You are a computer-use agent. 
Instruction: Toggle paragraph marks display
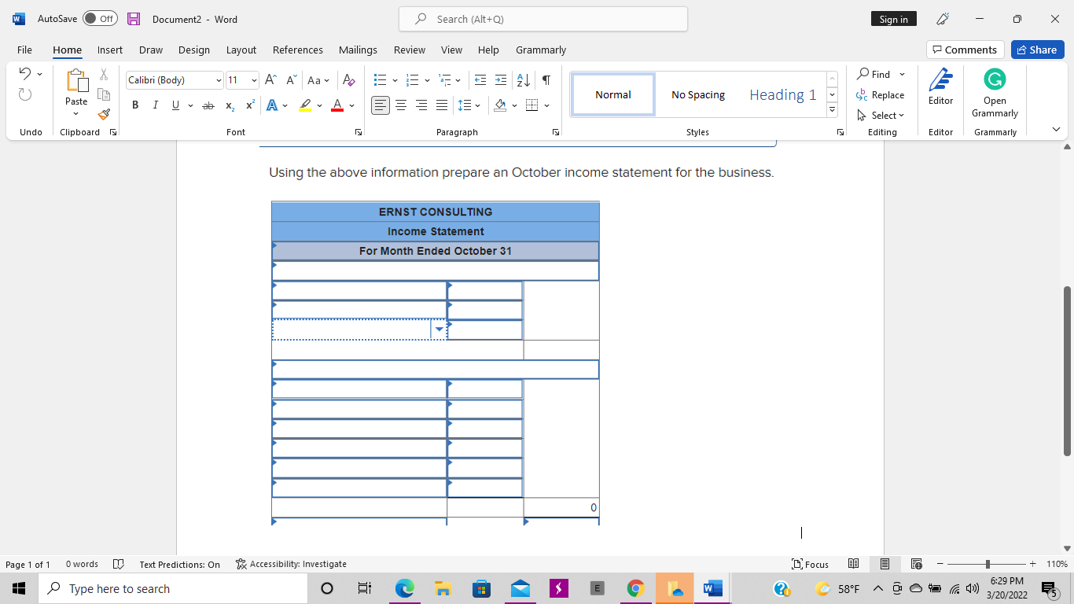(546, 79)
